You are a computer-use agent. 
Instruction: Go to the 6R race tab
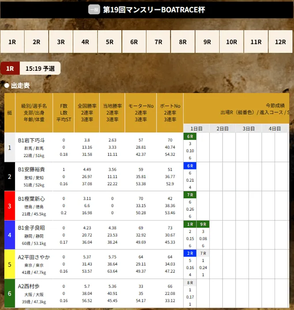pos(134,42)
